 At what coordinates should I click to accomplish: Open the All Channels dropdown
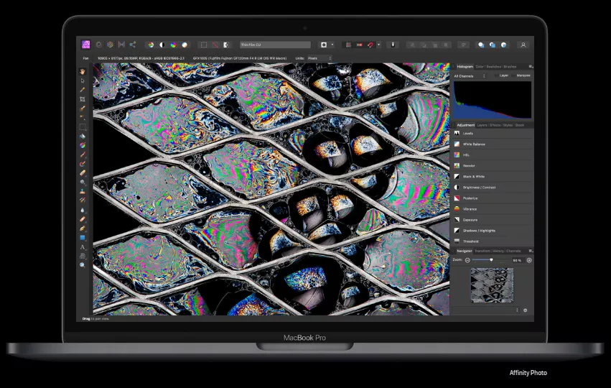[x=470, y=76]
